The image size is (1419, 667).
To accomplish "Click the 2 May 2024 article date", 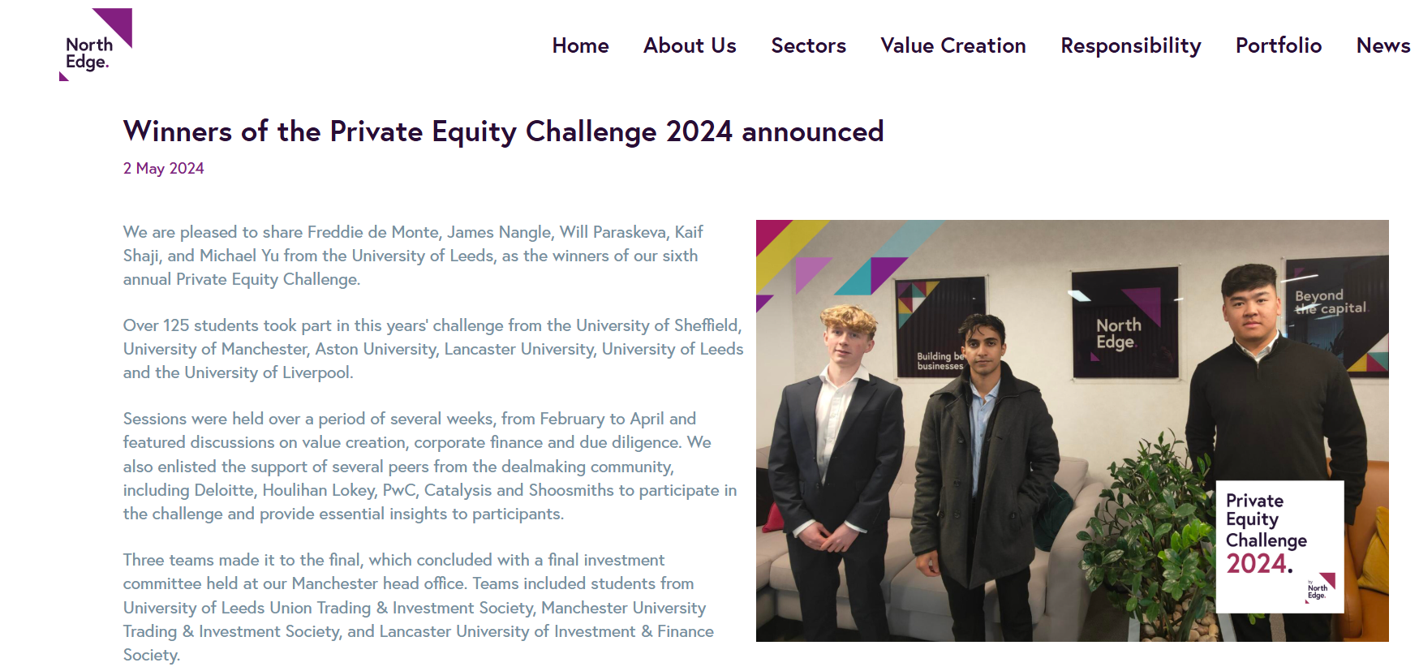I will [x=163, y=168].
